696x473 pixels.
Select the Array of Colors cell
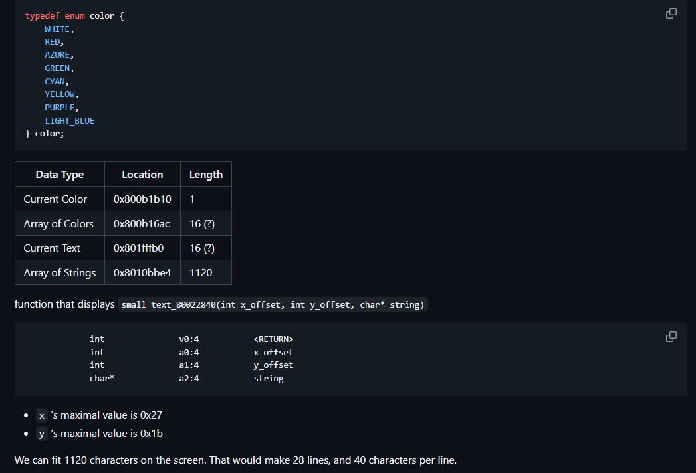coord(59,224)
